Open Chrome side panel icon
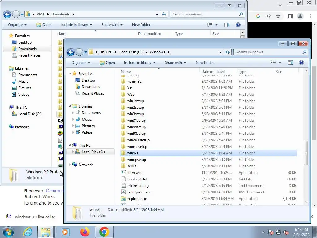 point(290,16)
